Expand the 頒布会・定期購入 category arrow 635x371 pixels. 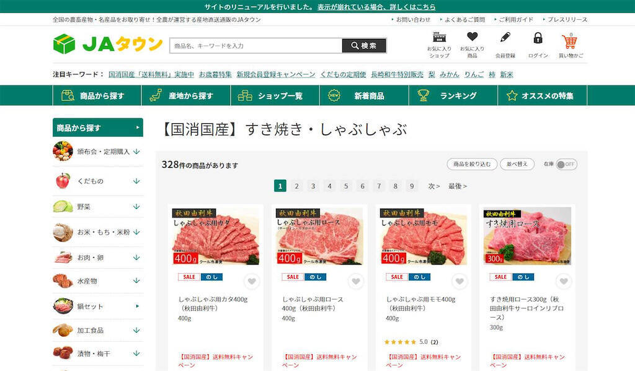[136, 152]
